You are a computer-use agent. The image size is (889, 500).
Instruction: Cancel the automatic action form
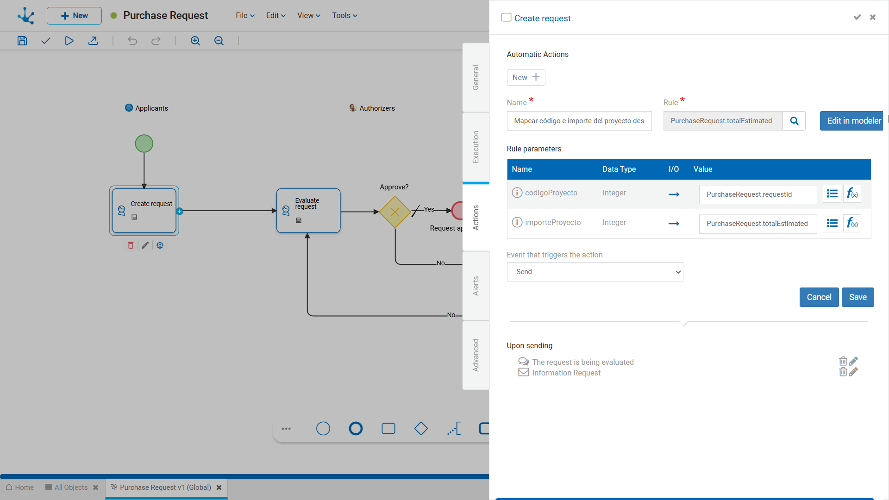click(x=819, y=297)
